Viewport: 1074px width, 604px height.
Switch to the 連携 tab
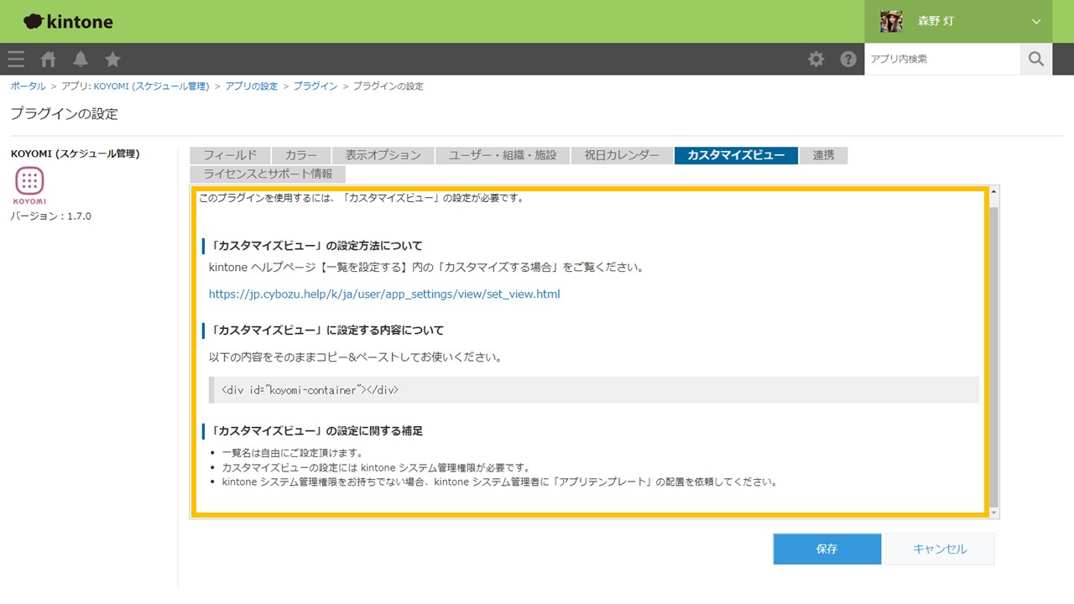(x=824, y=155)
